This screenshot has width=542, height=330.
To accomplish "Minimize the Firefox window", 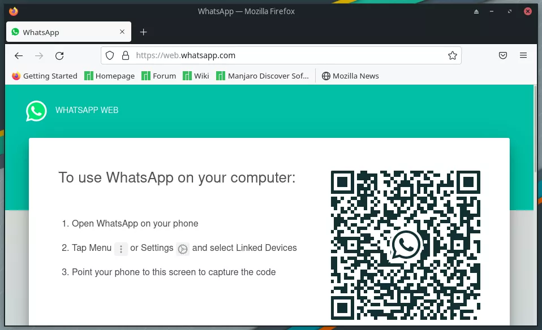I will [492, 11].
